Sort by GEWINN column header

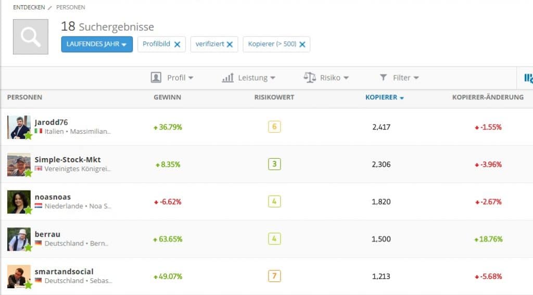[x=167, y=97]
